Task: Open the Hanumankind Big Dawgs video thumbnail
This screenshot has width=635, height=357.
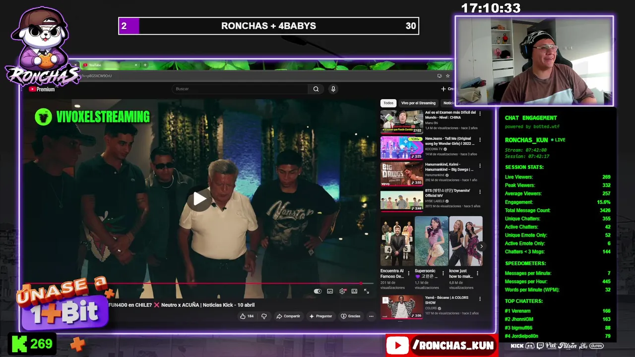Action: 401,174
